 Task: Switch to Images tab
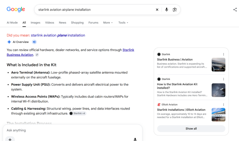[x=35, y=23]
